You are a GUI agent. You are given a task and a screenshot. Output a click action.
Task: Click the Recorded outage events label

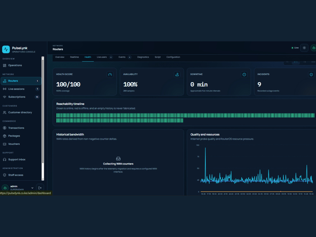click(268, 91)
